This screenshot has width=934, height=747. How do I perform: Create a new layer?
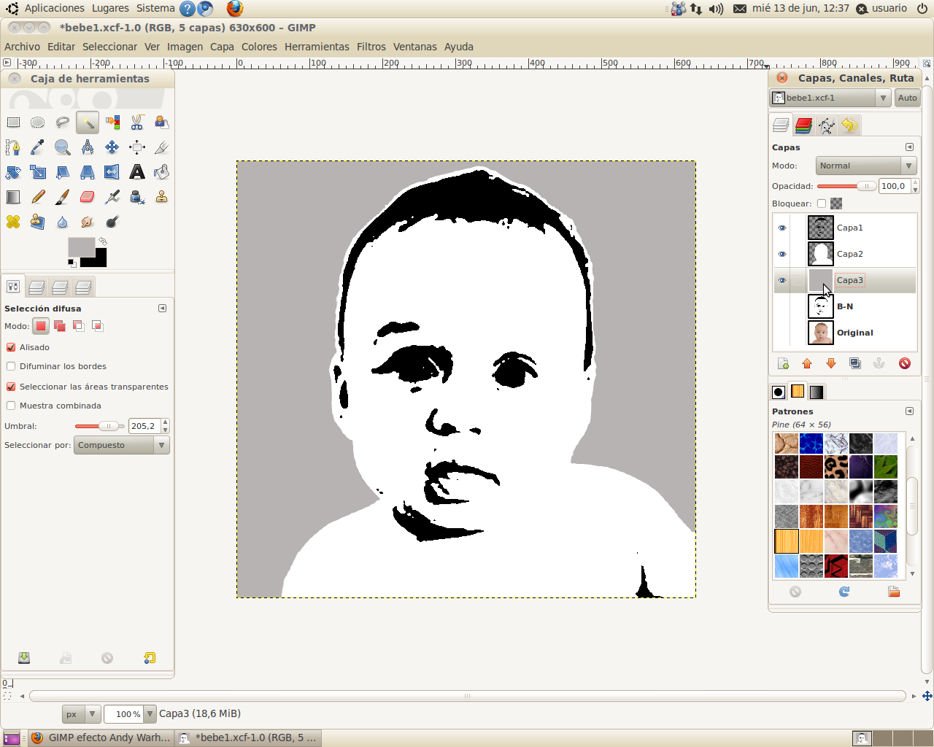pyautogui.click(x=783, y=363)
